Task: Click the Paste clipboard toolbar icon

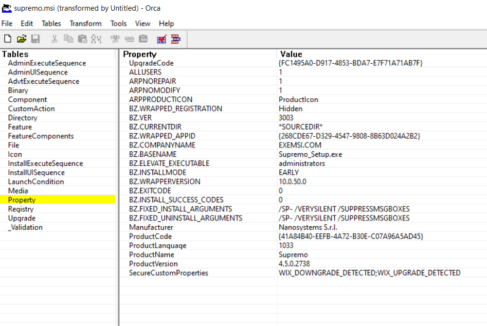Action: [82, 38]
